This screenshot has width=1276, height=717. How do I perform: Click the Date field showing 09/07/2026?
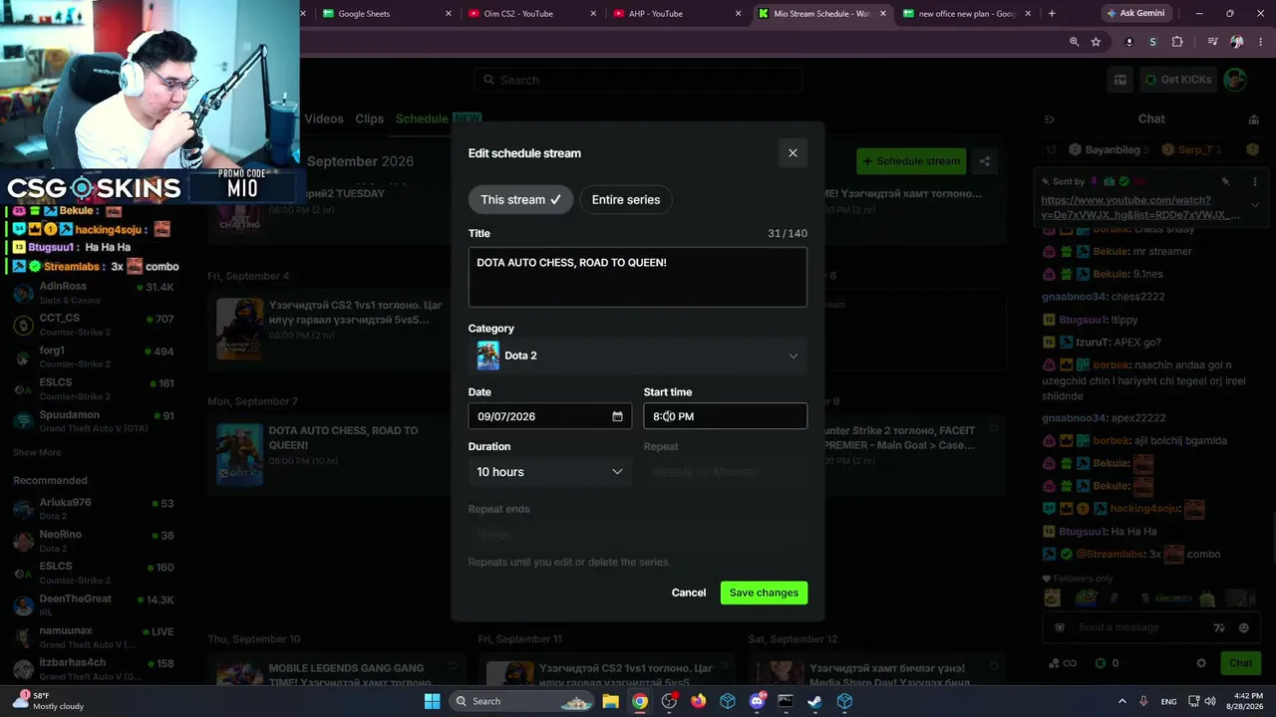549,416
